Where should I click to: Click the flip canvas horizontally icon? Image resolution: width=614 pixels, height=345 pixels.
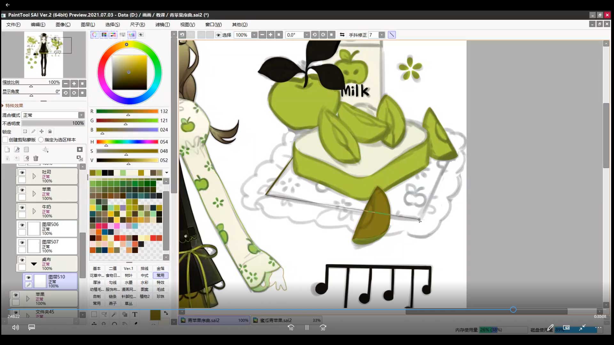coord(342,35)
